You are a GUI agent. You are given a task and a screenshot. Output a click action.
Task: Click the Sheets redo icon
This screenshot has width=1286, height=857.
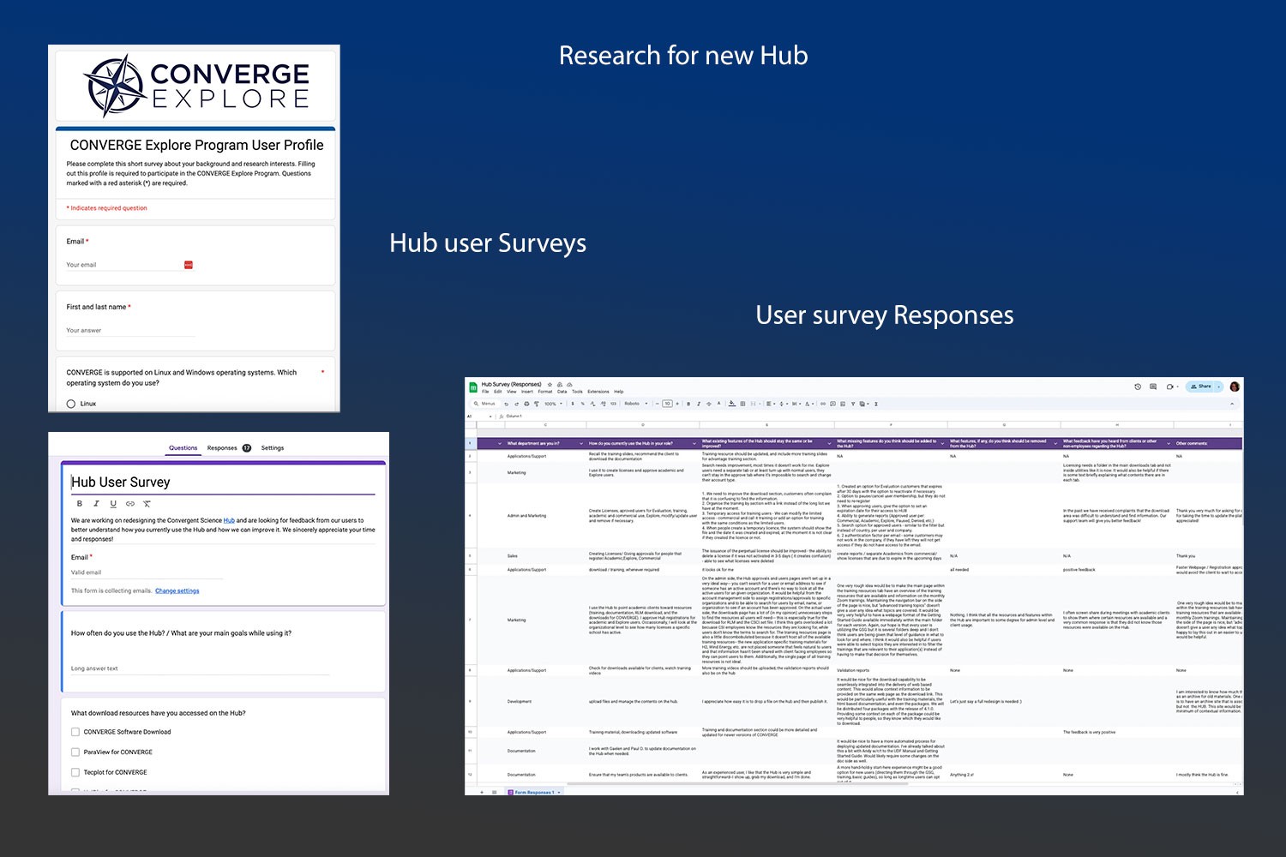(x=517, y=404)
